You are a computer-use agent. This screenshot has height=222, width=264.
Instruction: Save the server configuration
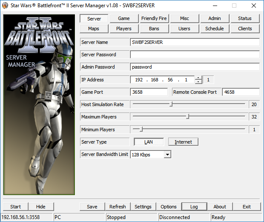[x=92, y=207]
